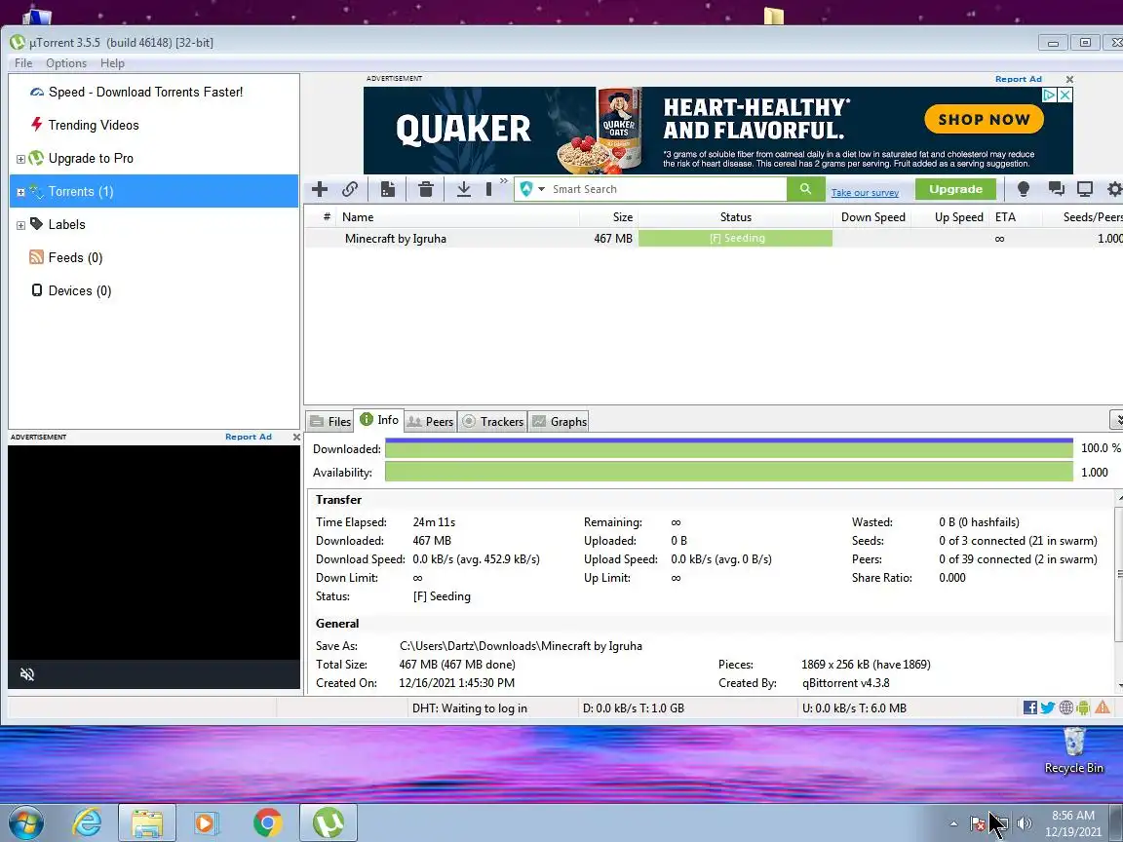1123x842 pixels.
Task: Unmute the advertisement video speaker icon
Action: (27, 674)
